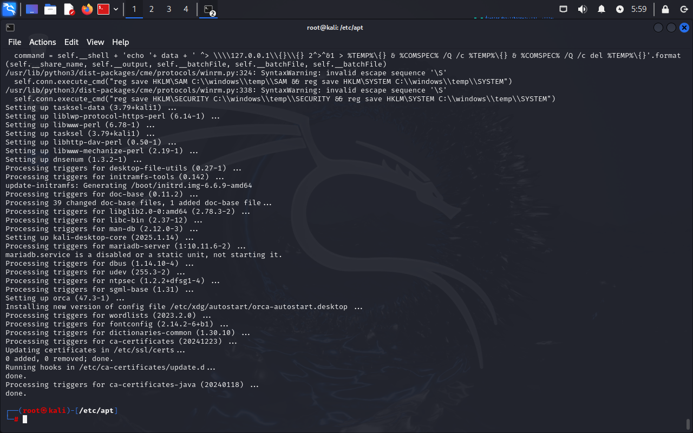This screenshot has width=693, height=433.
Task: Switch to workspace 3
Action: pyautogui.click(x=169, y=9)
